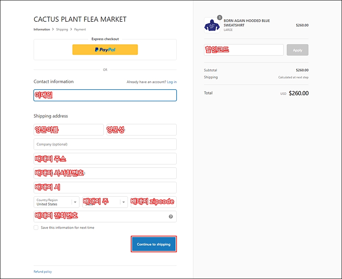Select the Payment breadcrumb step
The height and width of the screenshot is (279, 342).
pos(80,29)
